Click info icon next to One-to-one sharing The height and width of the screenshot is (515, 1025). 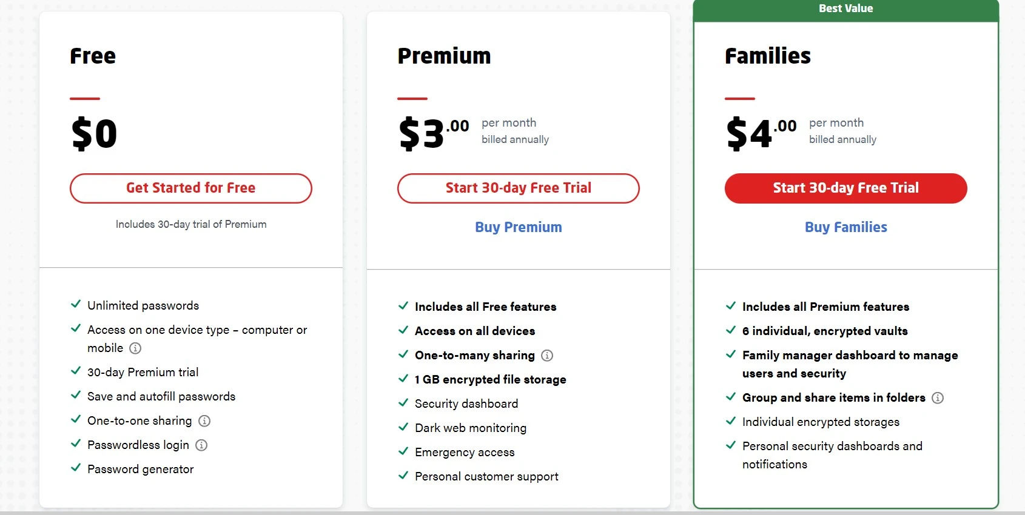(x=204, y=420)
